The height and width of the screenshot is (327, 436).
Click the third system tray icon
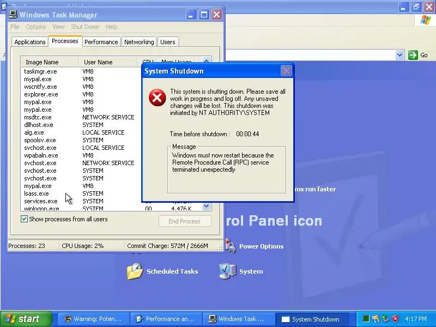click(385, 319)
